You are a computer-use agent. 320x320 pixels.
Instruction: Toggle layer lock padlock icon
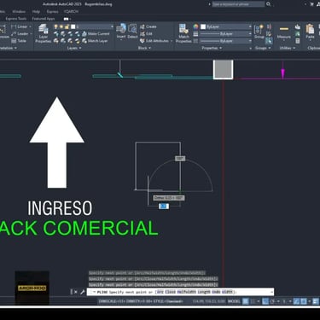(x=67, y=26)
